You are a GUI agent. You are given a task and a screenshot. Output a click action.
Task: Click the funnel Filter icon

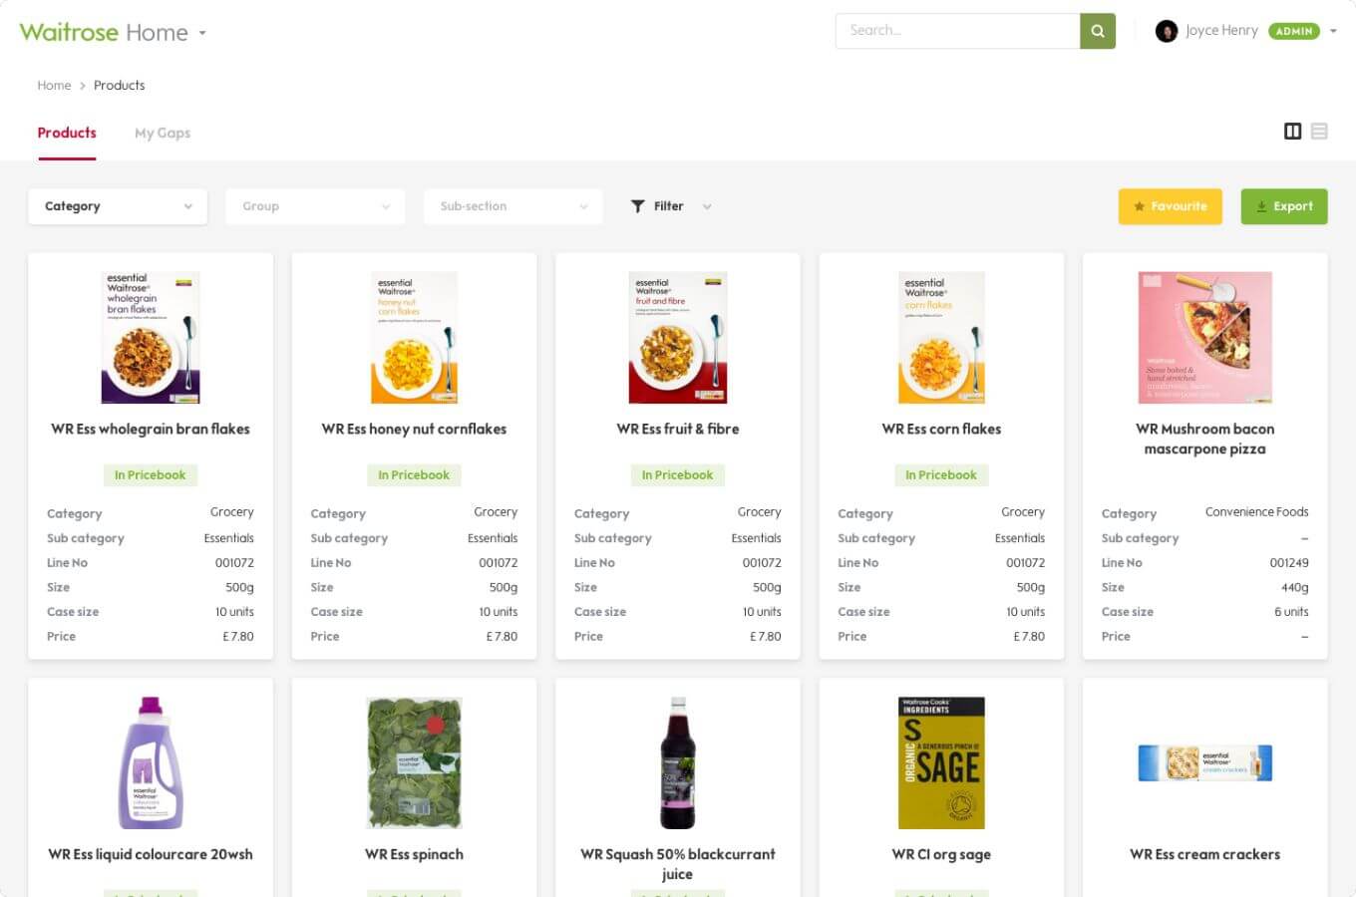638,206
